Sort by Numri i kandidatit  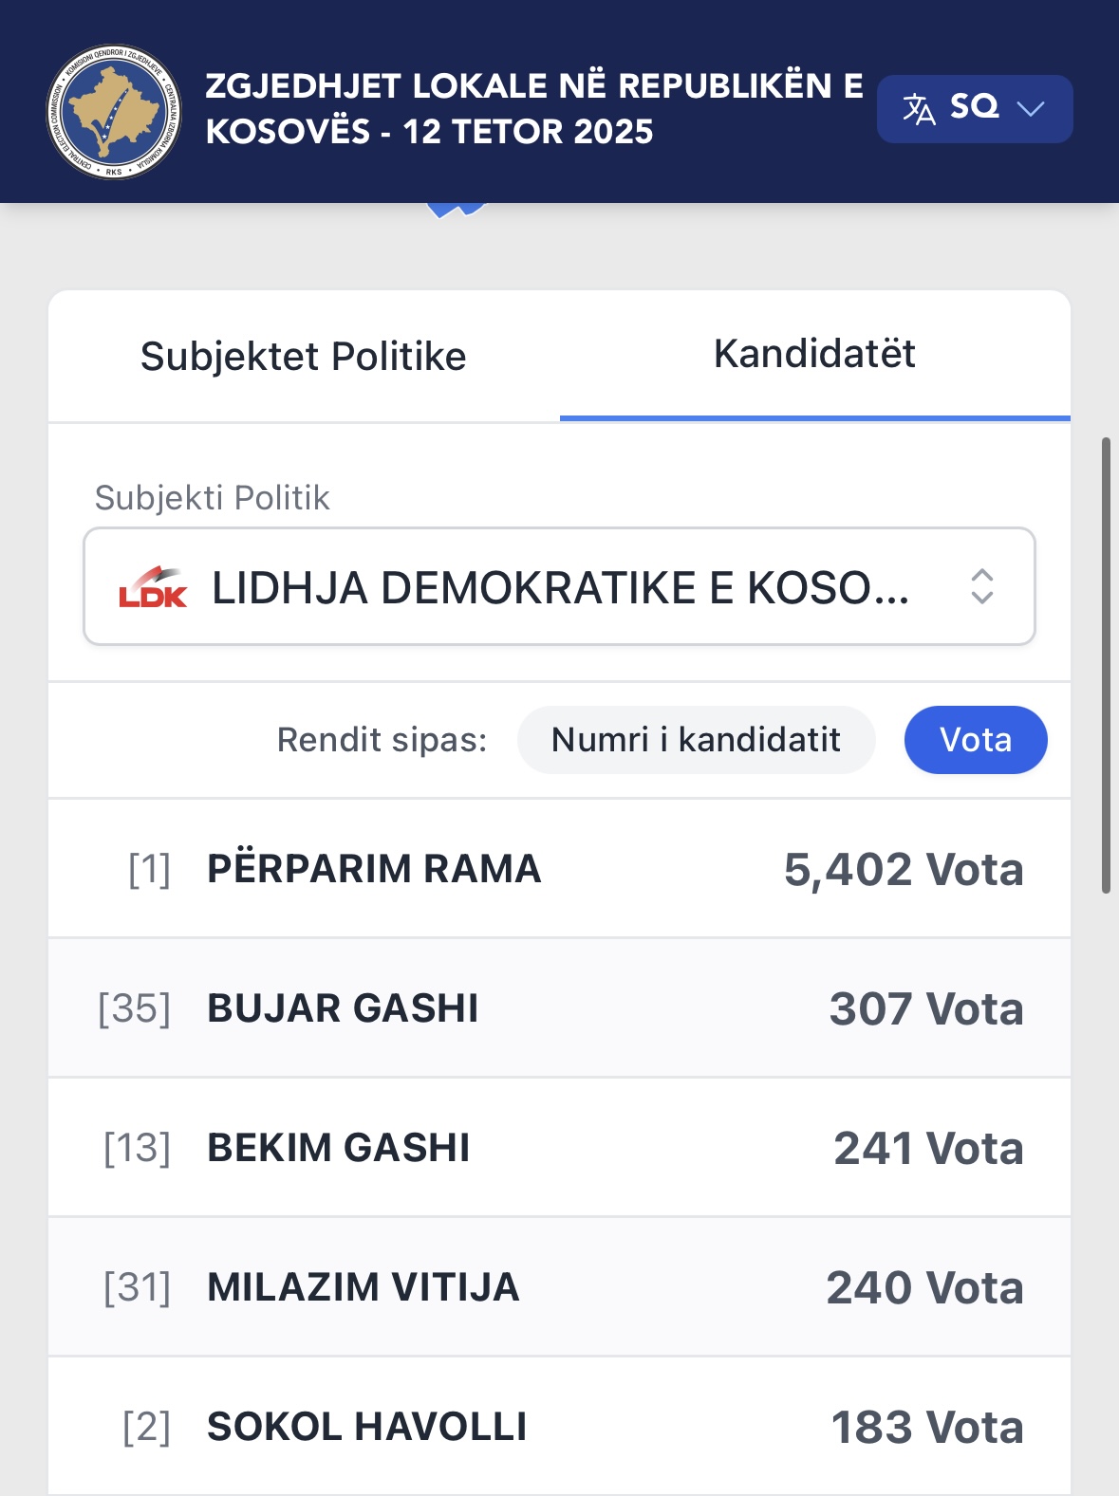(696, 740)
